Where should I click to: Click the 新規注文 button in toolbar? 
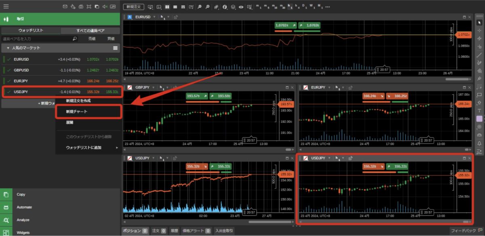pyautogui.click(x=133, y=7)
